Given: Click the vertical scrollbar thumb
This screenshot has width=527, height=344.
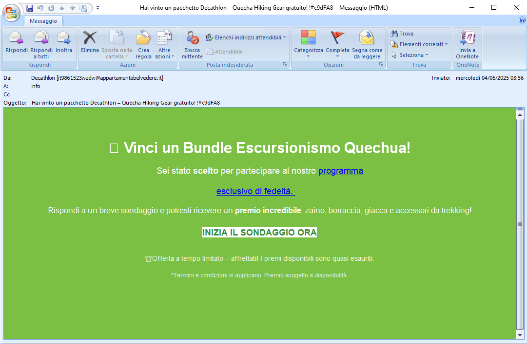Looking at the screenshot, I should (x=520, y=224).
